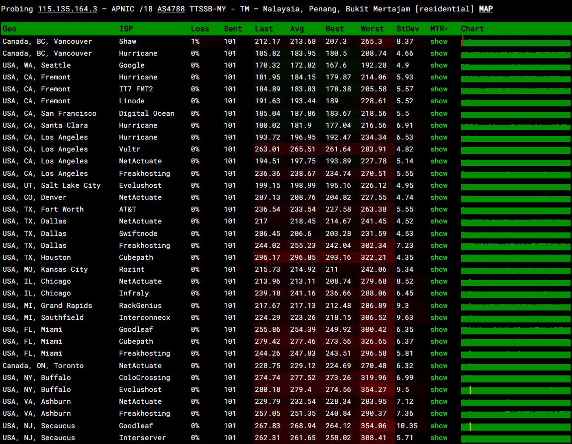Click the 'Digital Ocean' ISP cell
The height and width of the screenshot is (444, 572).
(x=147, y=114)
